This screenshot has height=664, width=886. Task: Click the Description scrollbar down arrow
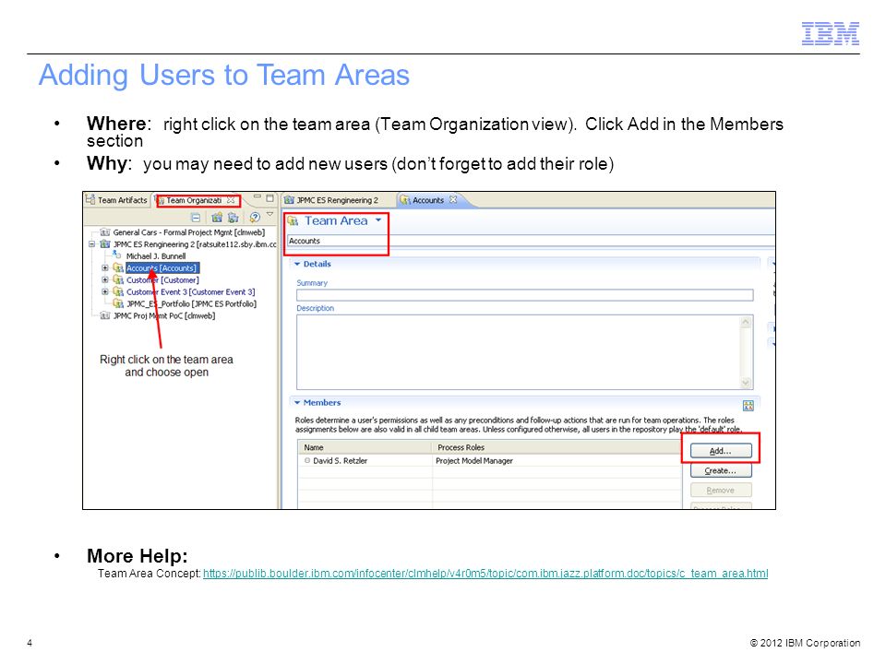coord(746,383)
